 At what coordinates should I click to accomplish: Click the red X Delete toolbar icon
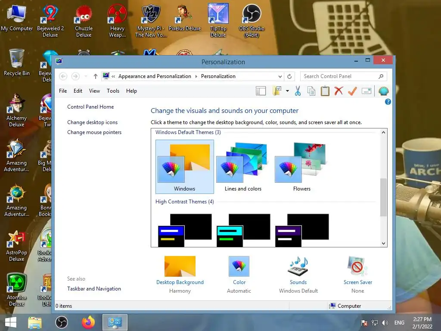(339, 91)
